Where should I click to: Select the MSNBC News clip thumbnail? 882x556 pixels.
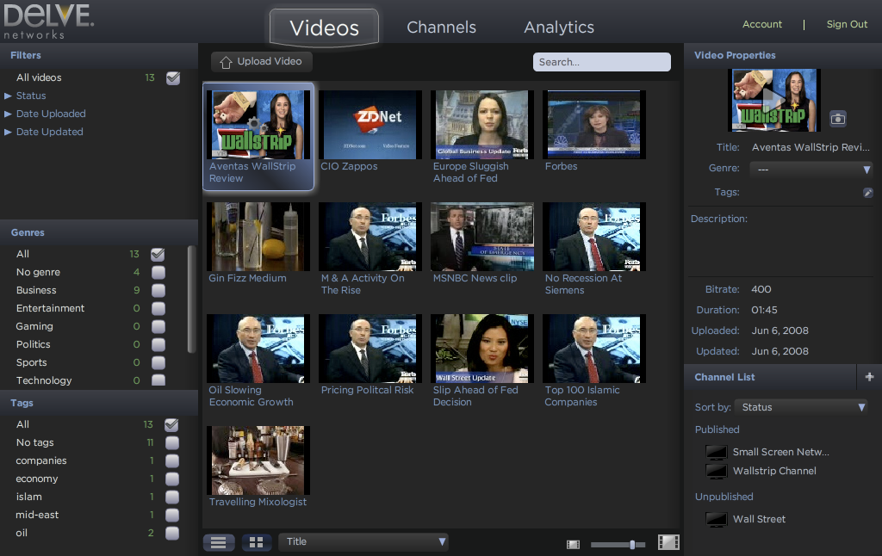coord(482,237)
